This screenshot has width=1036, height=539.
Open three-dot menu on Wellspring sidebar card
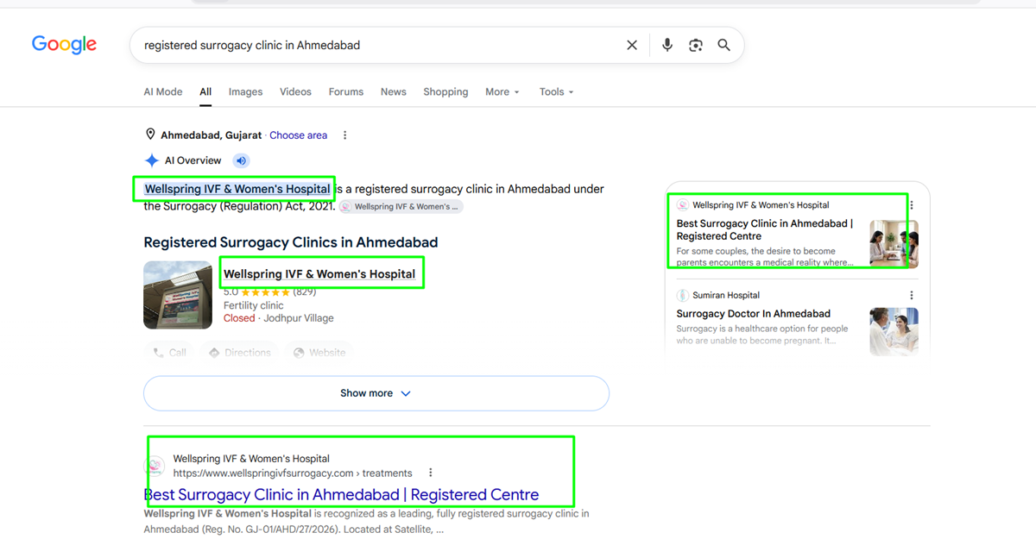[912, 205]
